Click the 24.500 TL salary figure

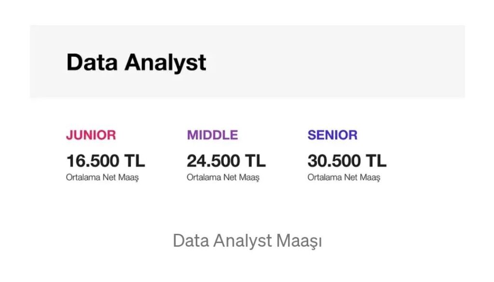(226, 161)
